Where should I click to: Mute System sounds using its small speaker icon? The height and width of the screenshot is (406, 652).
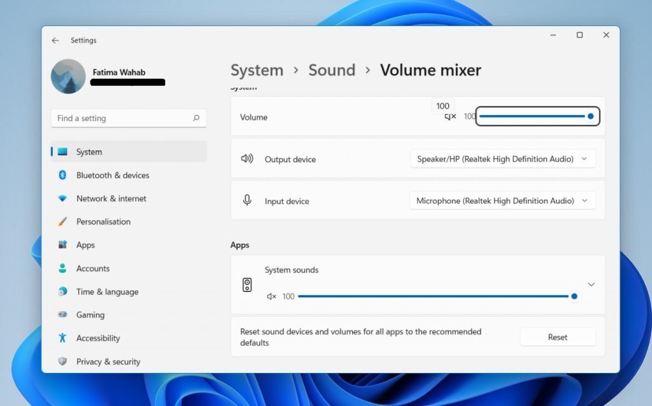(270, 296)
